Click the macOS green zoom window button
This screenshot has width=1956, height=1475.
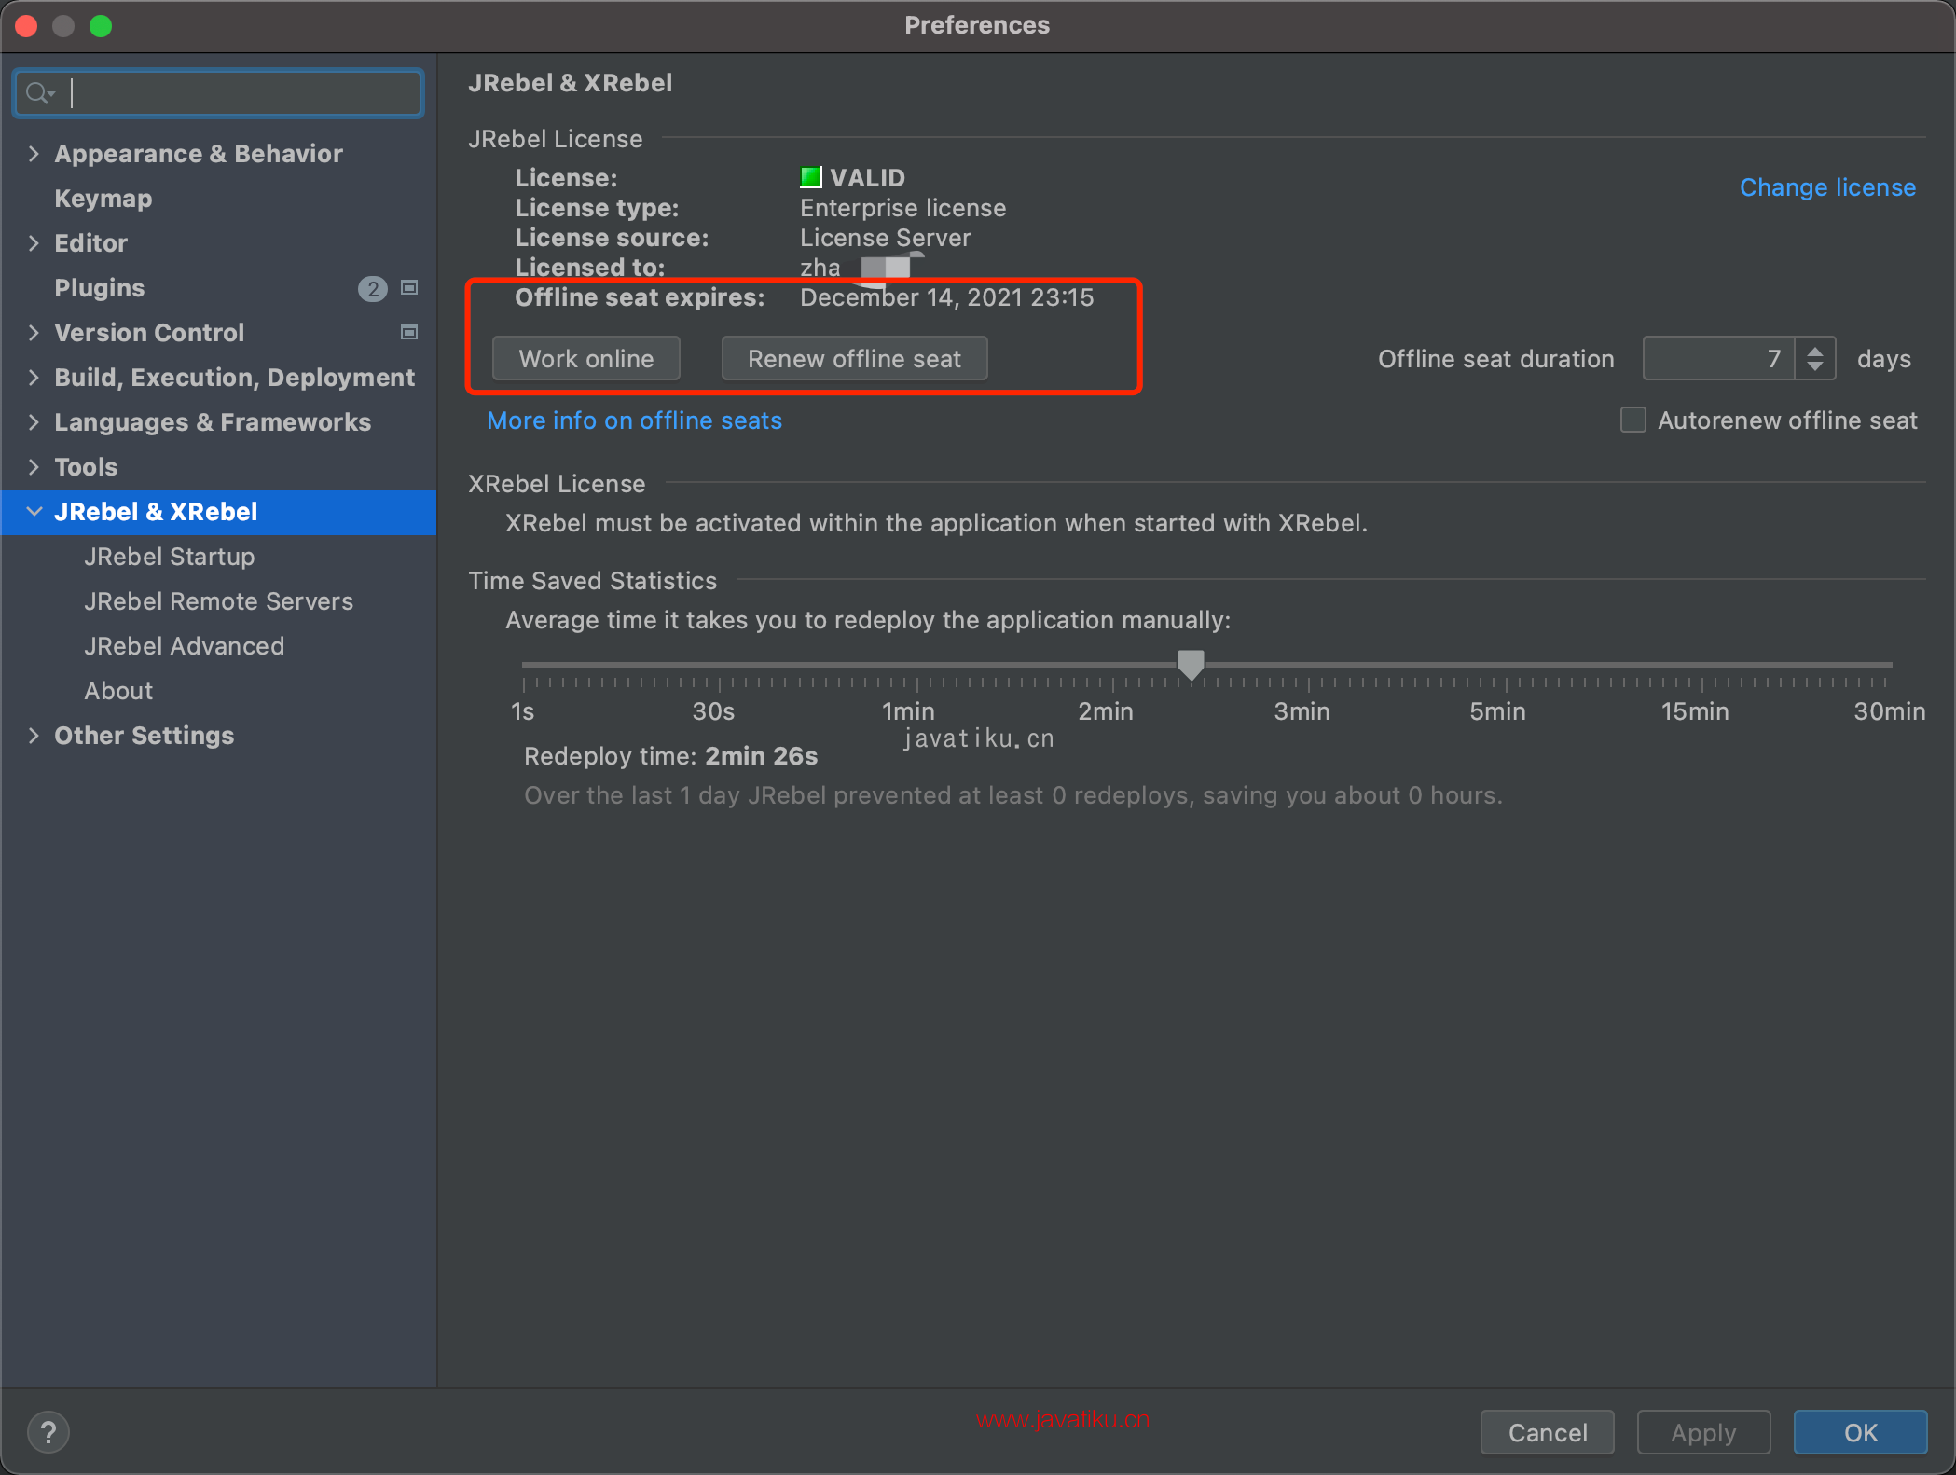point(101,25)
